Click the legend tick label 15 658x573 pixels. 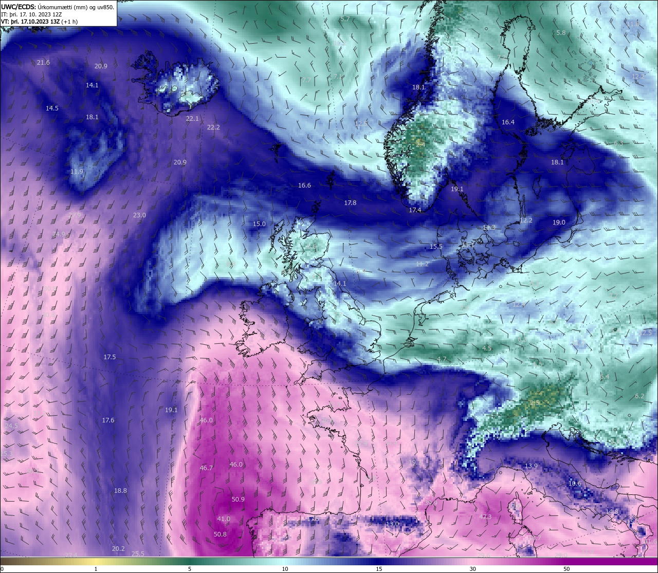(x=379, y=569)
